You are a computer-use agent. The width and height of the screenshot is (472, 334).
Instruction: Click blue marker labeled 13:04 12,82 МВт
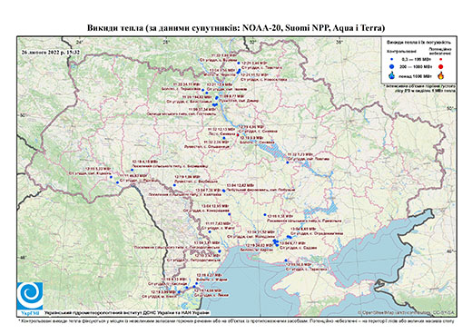click(x=223, y=191)
